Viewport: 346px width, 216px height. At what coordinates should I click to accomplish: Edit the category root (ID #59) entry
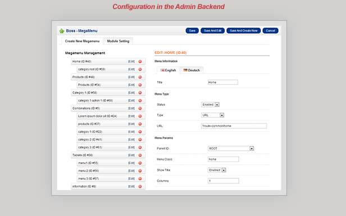pyautogui.click(x=131, y=69)
